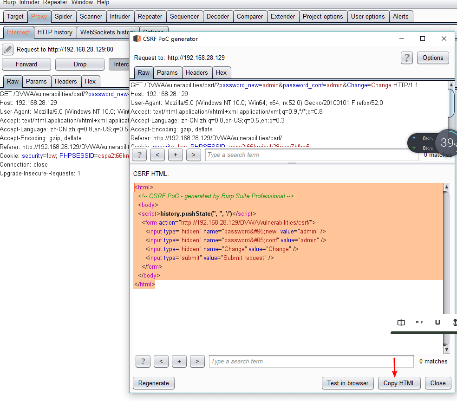Select the Intercept sub-tab
Screen dimensions: 457x401
coord(19,32)
